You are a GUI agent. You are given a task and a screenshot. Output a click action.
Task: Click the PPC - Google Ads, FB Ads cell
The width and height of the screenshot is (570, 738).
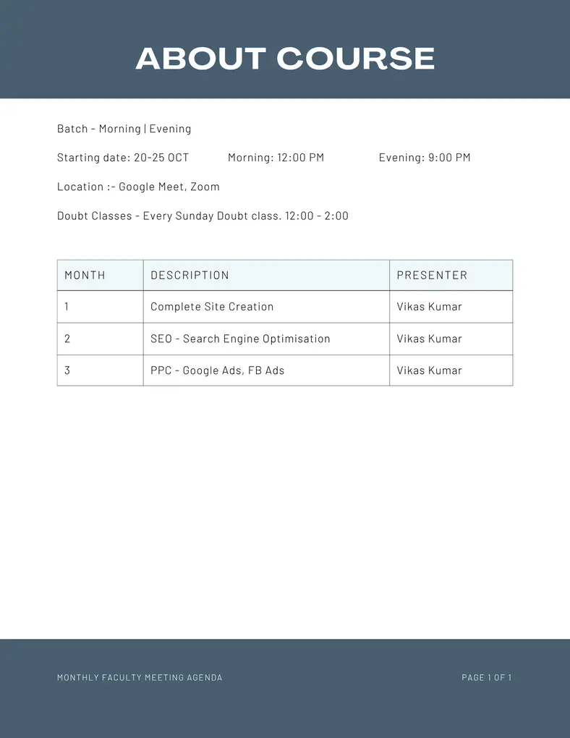click(x=217, y=370)
